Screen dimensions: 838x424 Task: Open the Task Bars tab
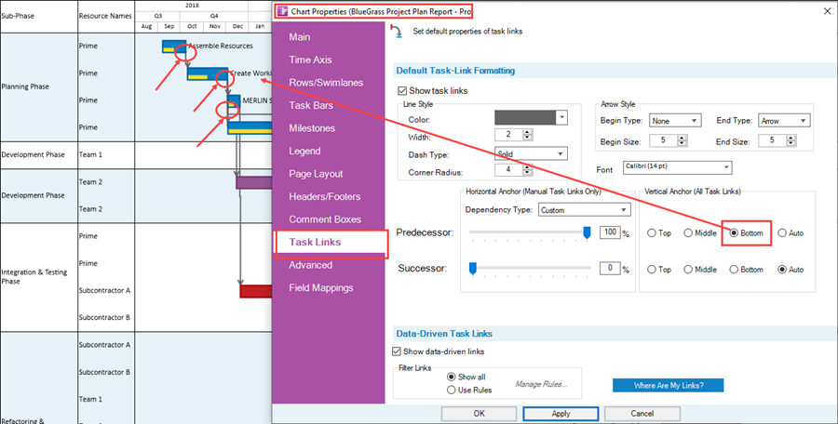pyautogui.click(x=310, y=105)
